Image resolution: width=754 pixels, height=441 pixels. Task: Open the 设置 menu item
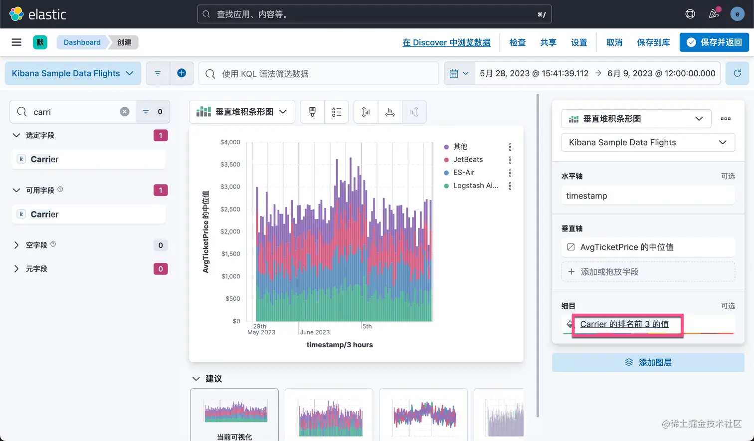click(x=579, y=42)
